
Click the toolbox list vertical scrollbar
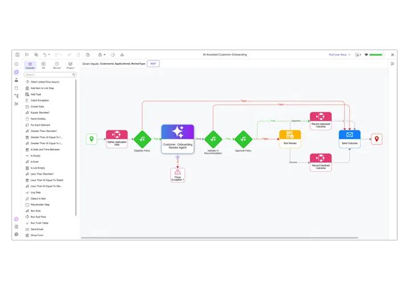(76, 148)
